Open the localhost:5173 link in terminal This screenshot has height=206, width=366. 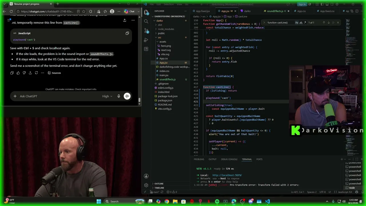coord(227,175)
